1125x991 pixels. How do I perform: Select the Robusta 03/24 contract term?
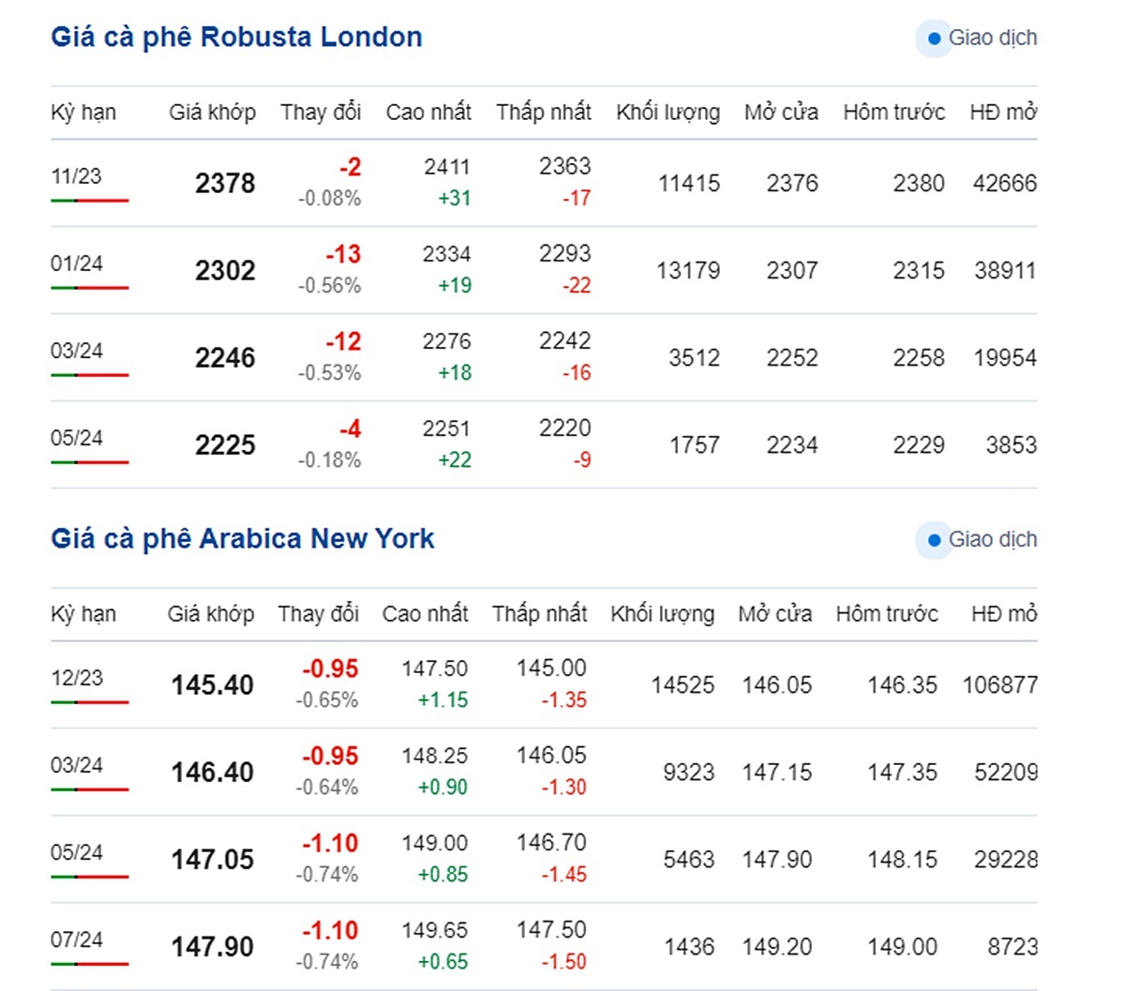pos(77,351)
